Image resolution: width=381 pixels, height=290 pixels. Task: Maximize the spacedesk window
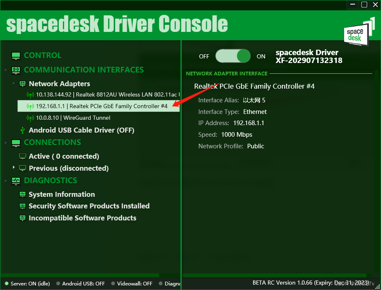point(364,5)
